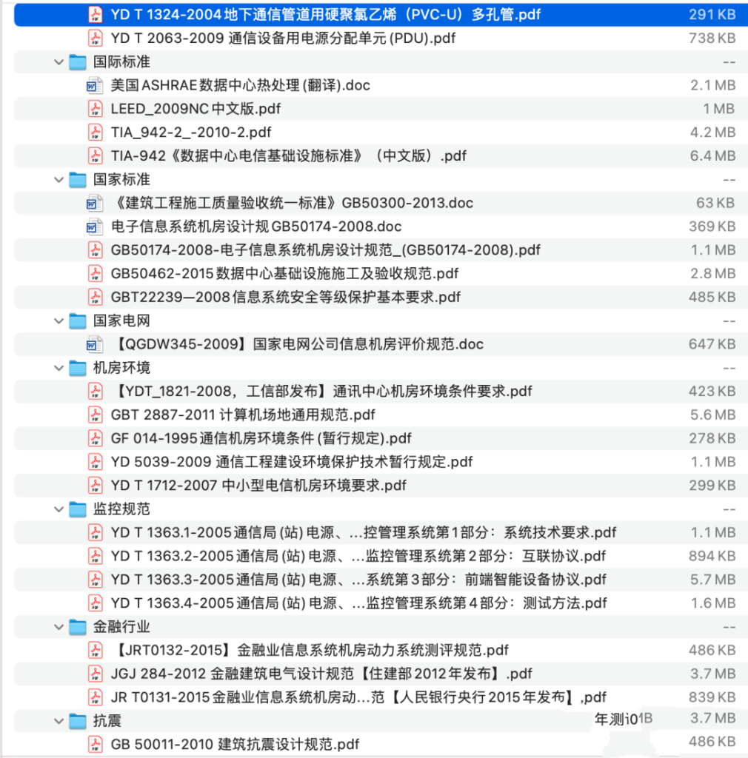Click the Word icon beside 《建筑工程施工质量验收统一标准》GB50300-2013
The height and width of the screenshot is (758, 748).
pos(96,203)
